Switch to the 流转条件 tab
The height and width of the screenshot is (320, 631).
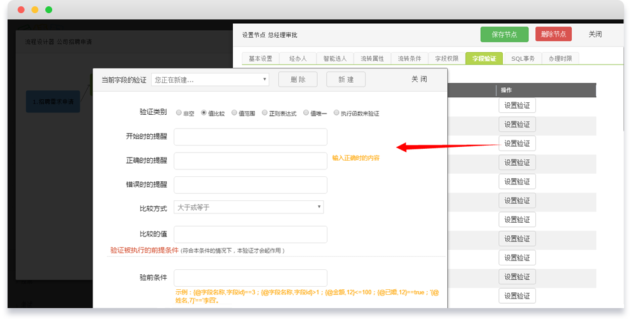410,58
